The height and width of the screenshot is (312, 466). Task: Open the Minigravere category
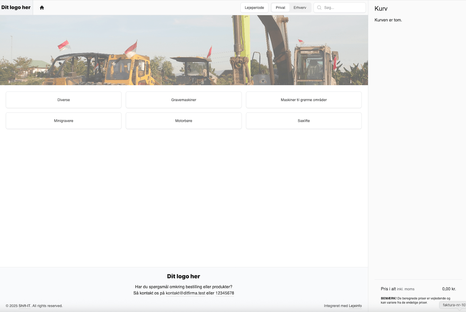(x=64, y=121)
